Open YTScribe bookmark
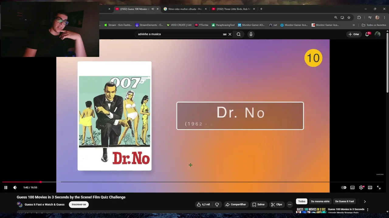This screenshot has width=389, height=218. tap(202, 25)
